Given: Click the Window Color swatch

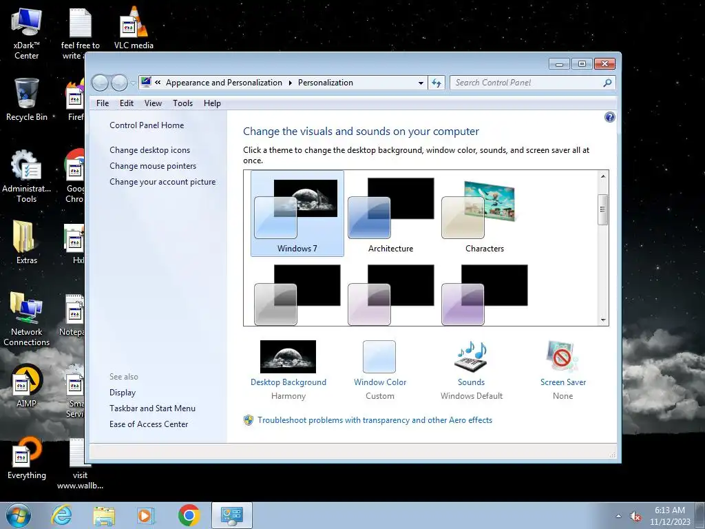Looking at the screenshot, I should click(379, 357).
